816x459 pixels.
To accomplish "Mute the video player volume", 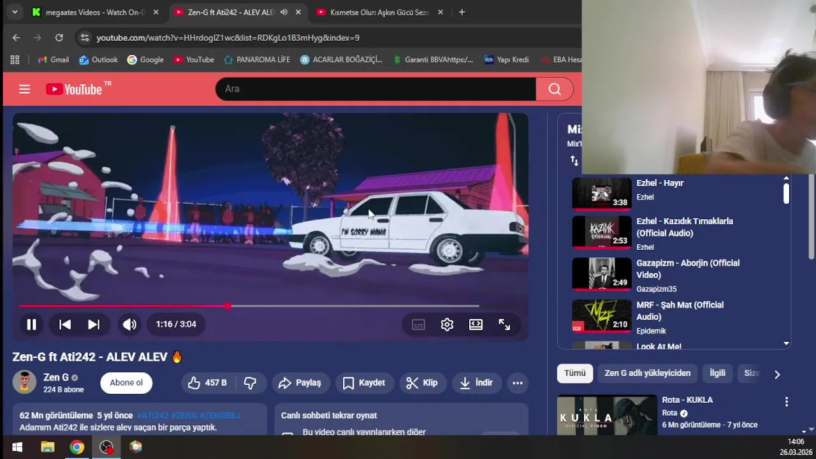I will [129, 324].
